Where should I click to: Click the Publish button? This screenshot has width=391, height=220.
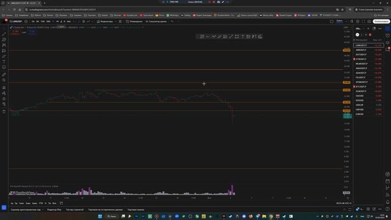(381, 21)
